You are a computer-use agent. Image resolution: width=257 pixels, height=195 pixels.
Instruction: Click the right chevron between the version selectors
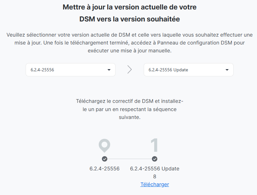129,70
